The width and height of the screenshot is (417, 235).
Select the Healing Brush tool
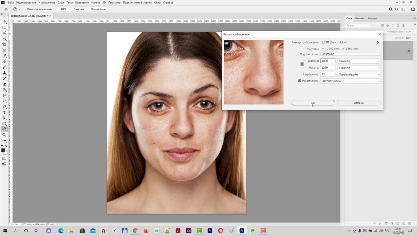(x=5, y=61)
